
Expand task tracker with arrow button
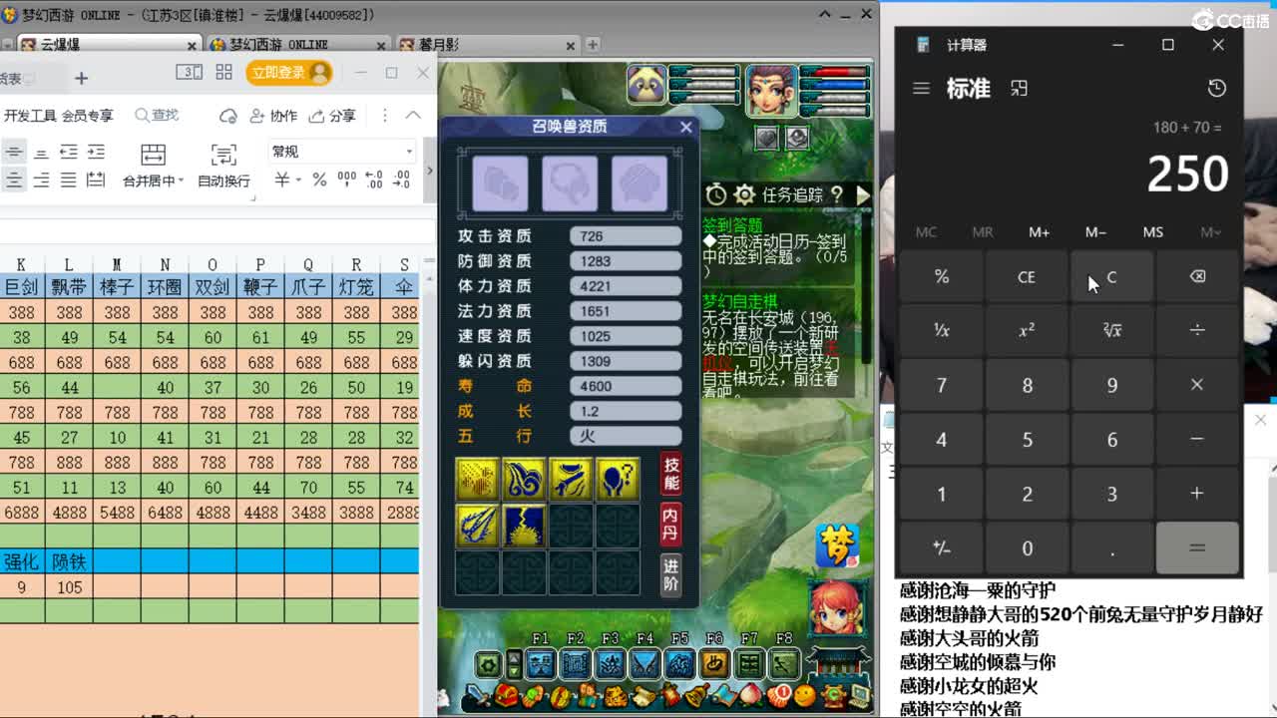[863, 194]
